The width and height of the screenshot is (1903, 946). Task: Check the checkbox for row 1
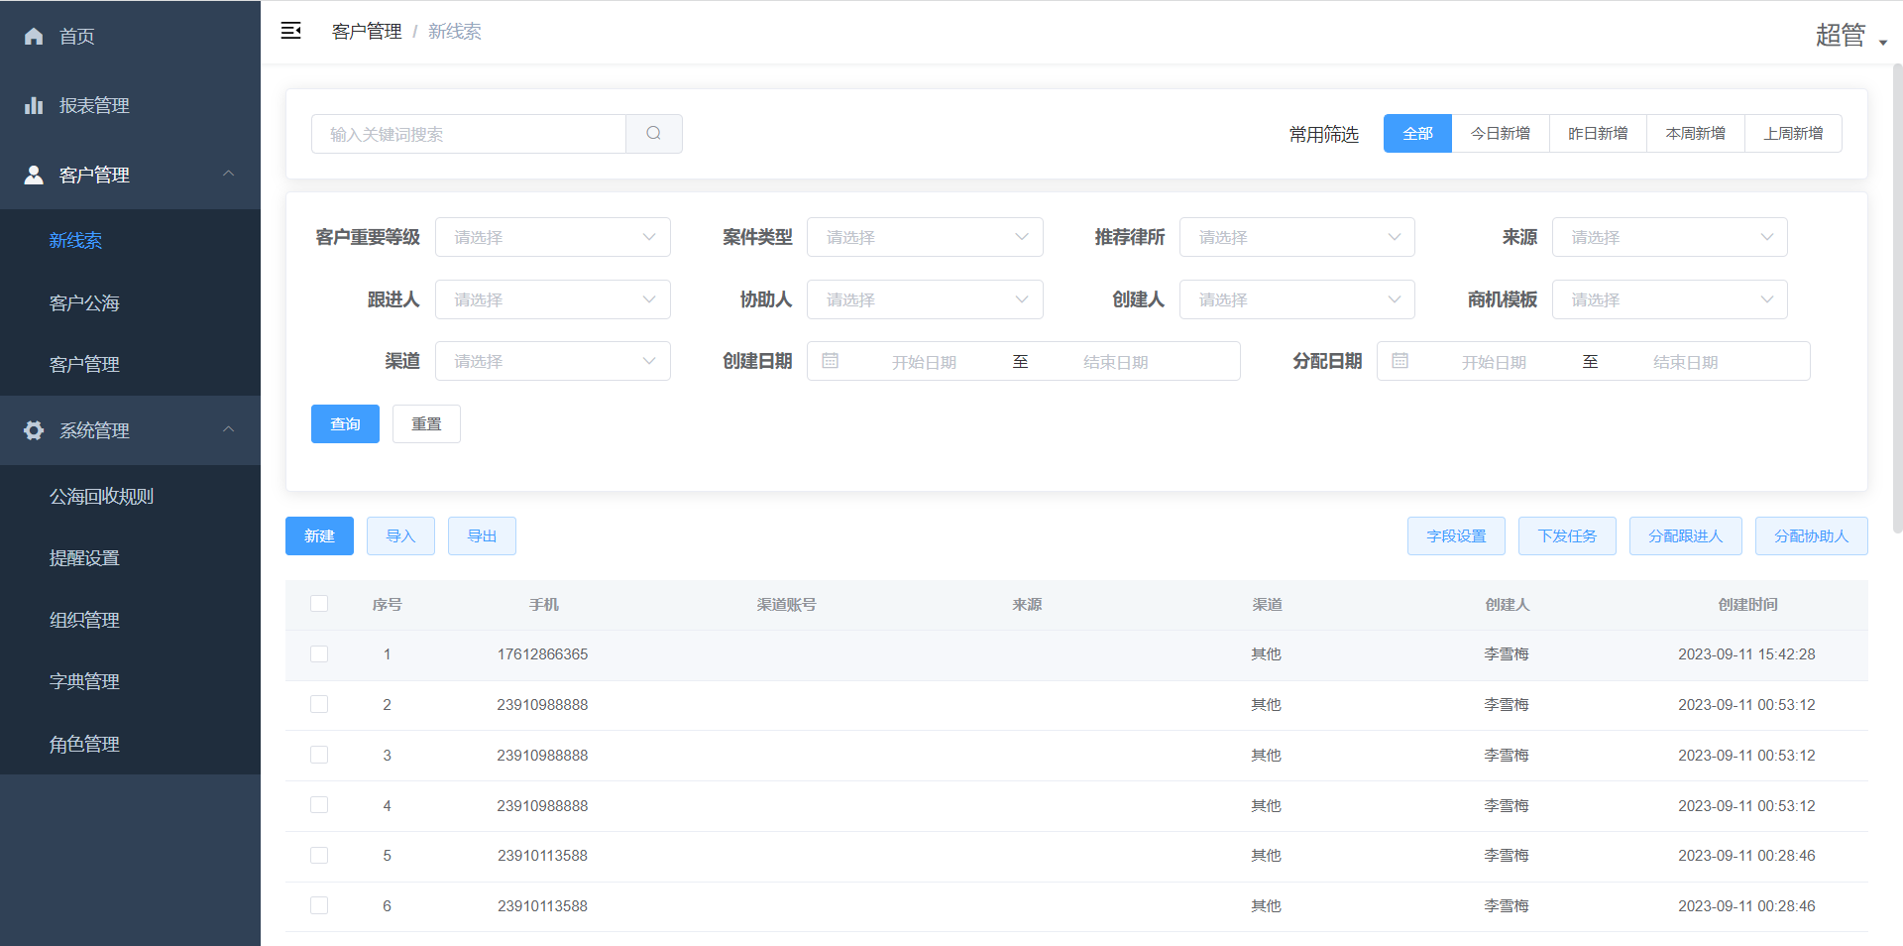click(319, 654)
